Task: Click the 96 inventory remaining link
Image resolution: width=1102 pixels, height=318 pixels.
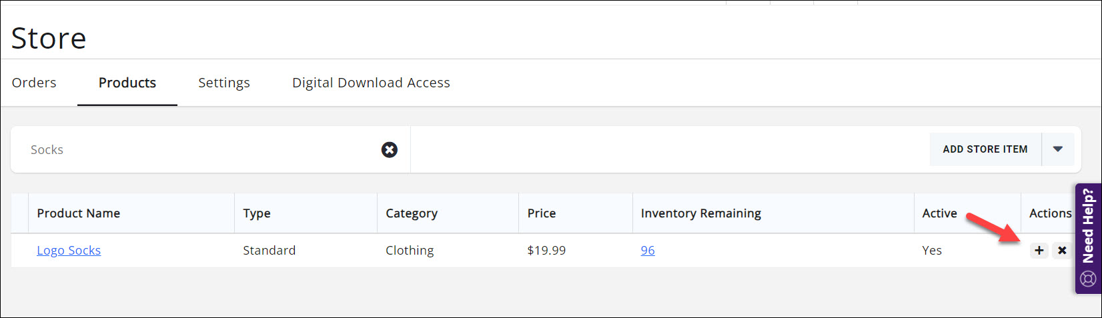Action: 648,251
